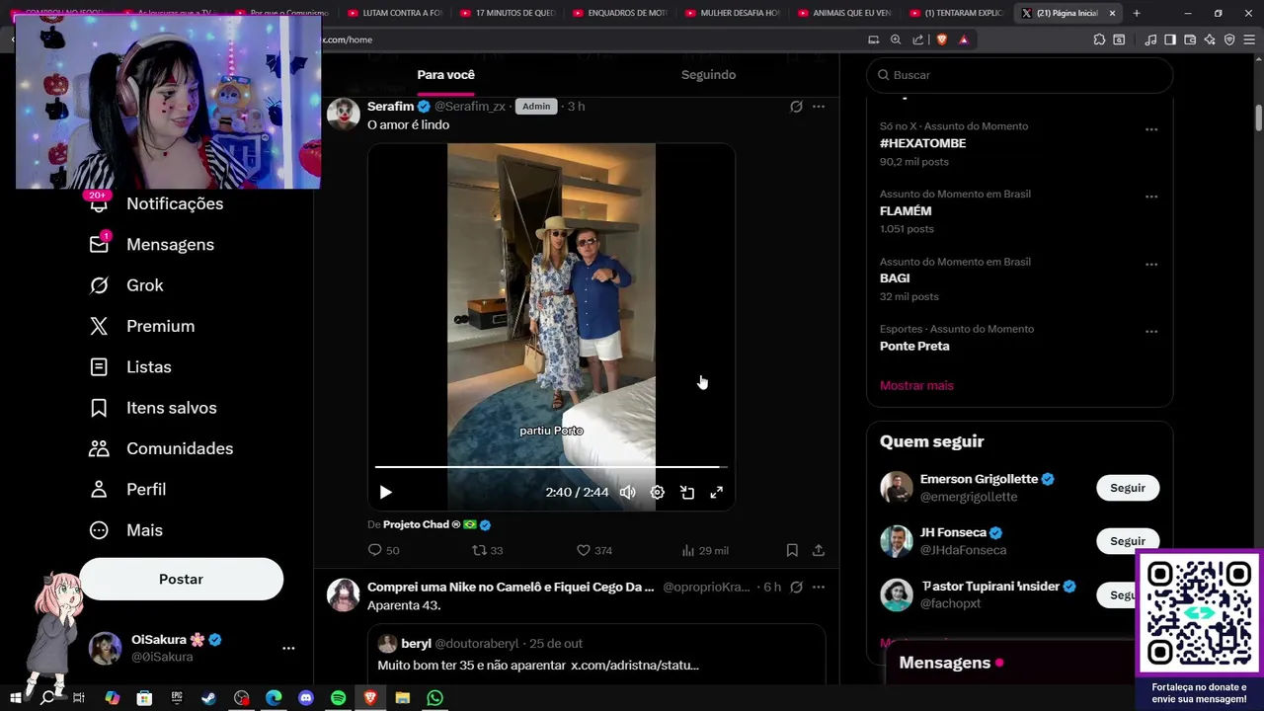Switch to the 17 MINUTOS DE QUED browser tab
Viewport: 1264px width, 711px height.
click(x=508, y=13)
